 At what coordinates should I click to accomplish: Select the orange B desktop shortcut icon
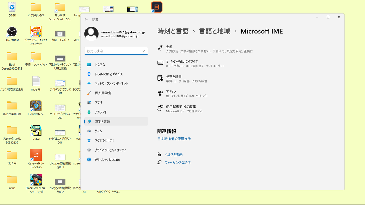(157, 7)
